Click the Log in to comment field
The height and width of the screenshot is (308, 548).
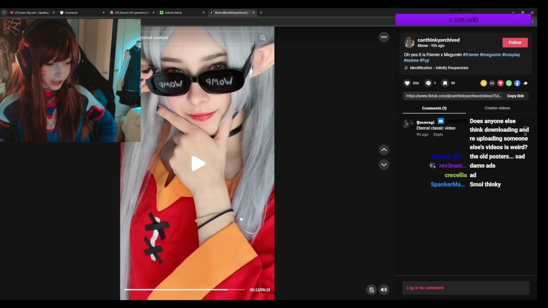(x=465, y=288)
